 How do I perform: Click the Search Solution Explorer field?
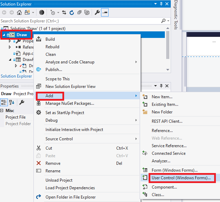79,21
